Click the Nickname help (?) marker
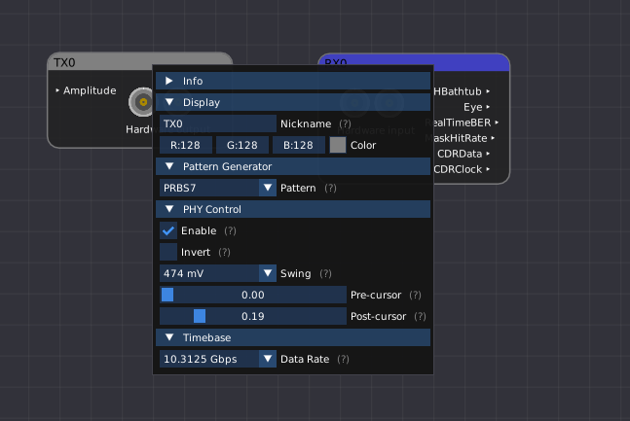This screenshot has height=421, width=630. (x=345, y=124)
